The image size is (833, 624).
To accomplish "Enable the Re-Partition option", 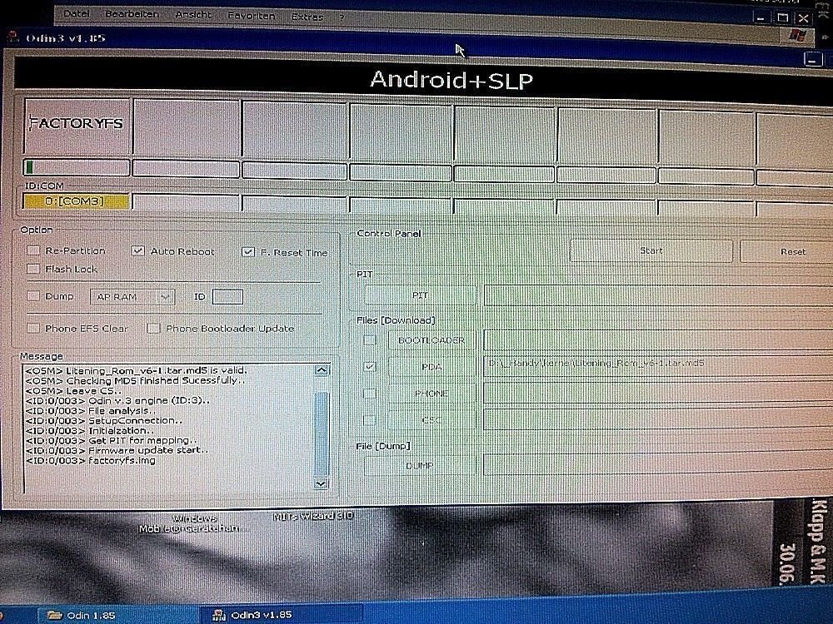I will [x=33, y=250].
